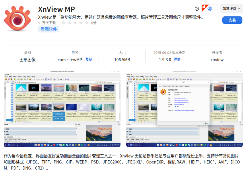Screen dimensions: 247x173
Task: Click the 包名 column header label
Action: pos(75,53)
